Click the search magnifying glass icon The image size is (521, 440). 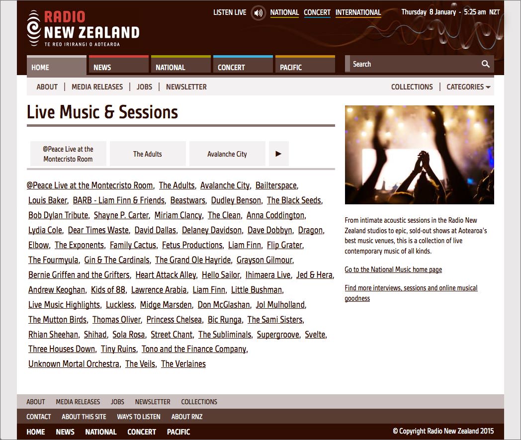tap(485, 64)
